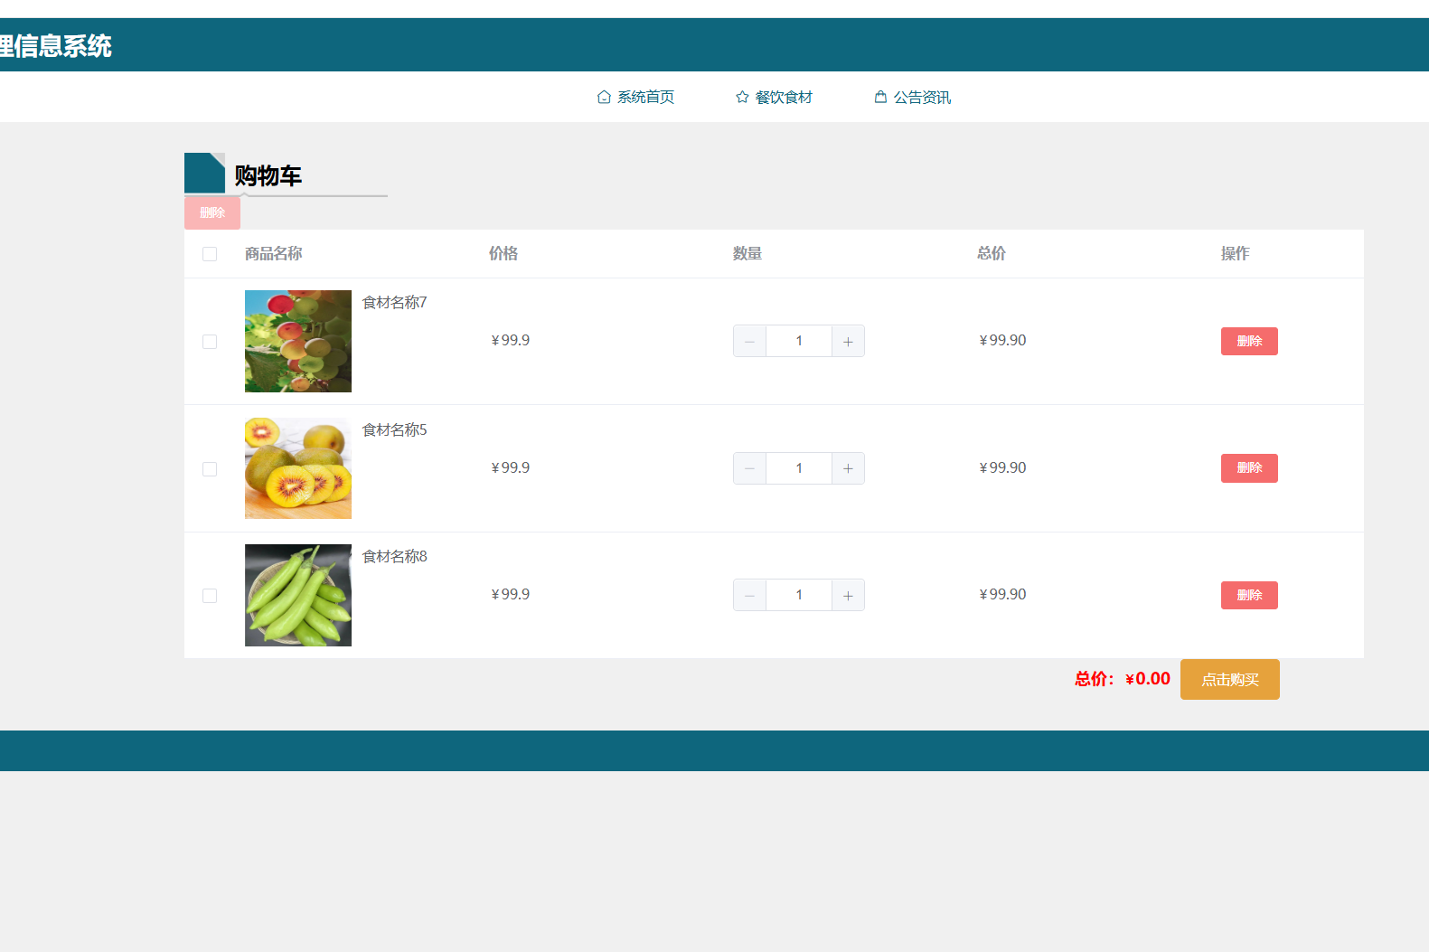Open the 系统首页 home menu item
This screenshot has width=1429, height=952.
point(635,97)
